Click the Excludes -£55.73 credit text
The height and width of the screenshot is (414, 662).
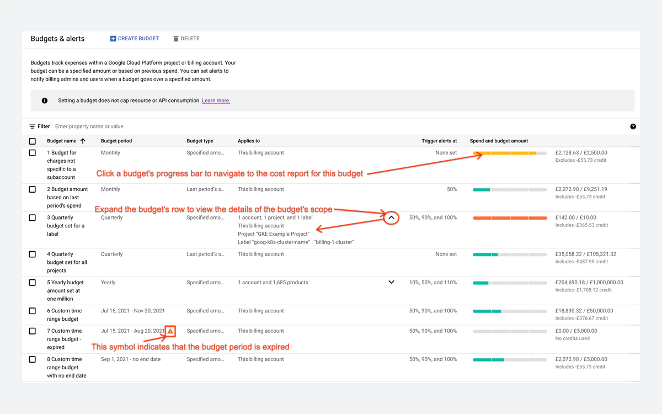click(581, 161)
